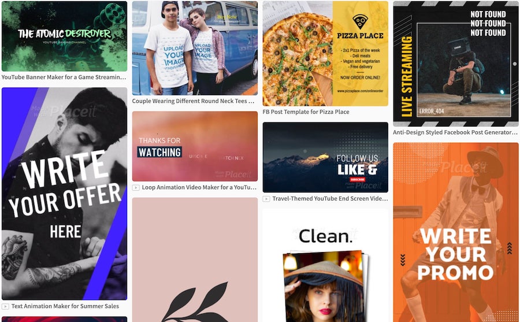This screenshot has height=322, width=520.
Task: Open the Clean. magazine-style template
Action: (x=325, y=265)
